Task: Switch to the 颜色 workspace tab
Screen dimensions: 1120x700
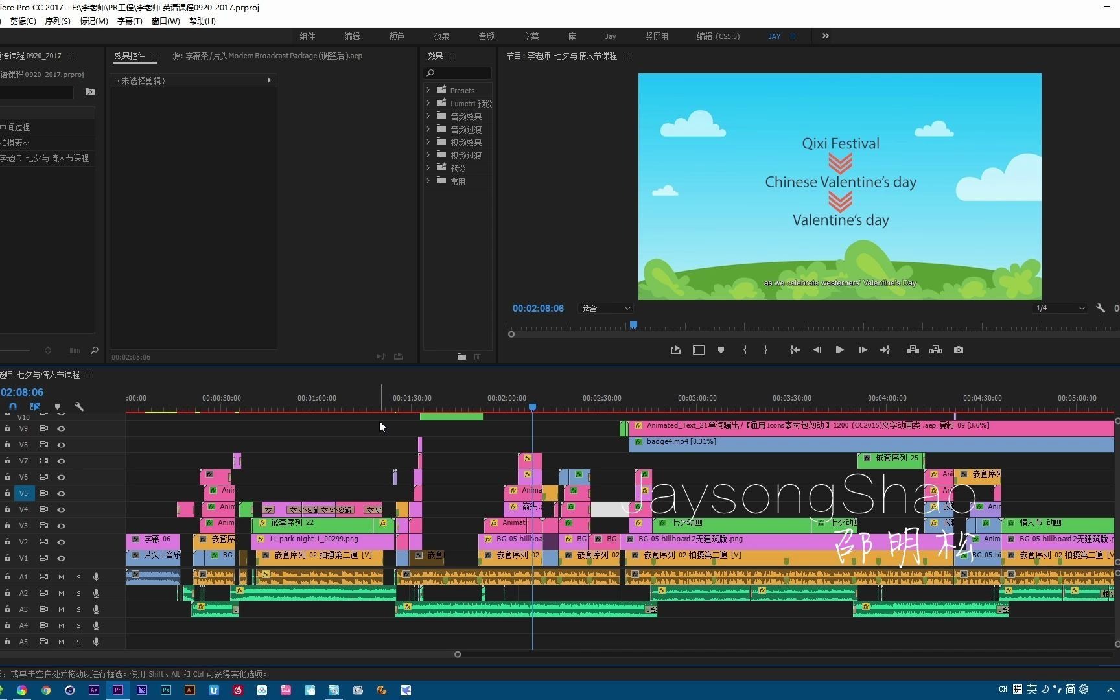Action: click(x=397, y=36)
